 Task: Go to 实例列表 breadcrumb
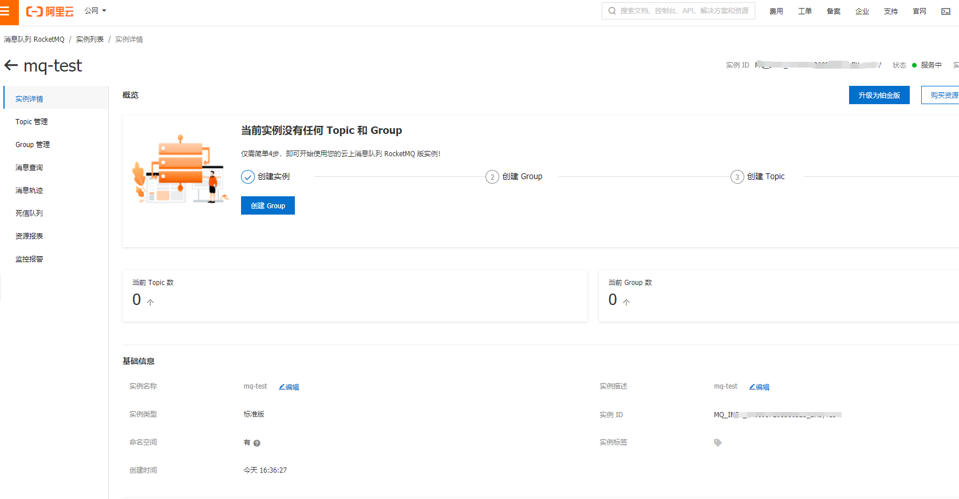(90, 39)
